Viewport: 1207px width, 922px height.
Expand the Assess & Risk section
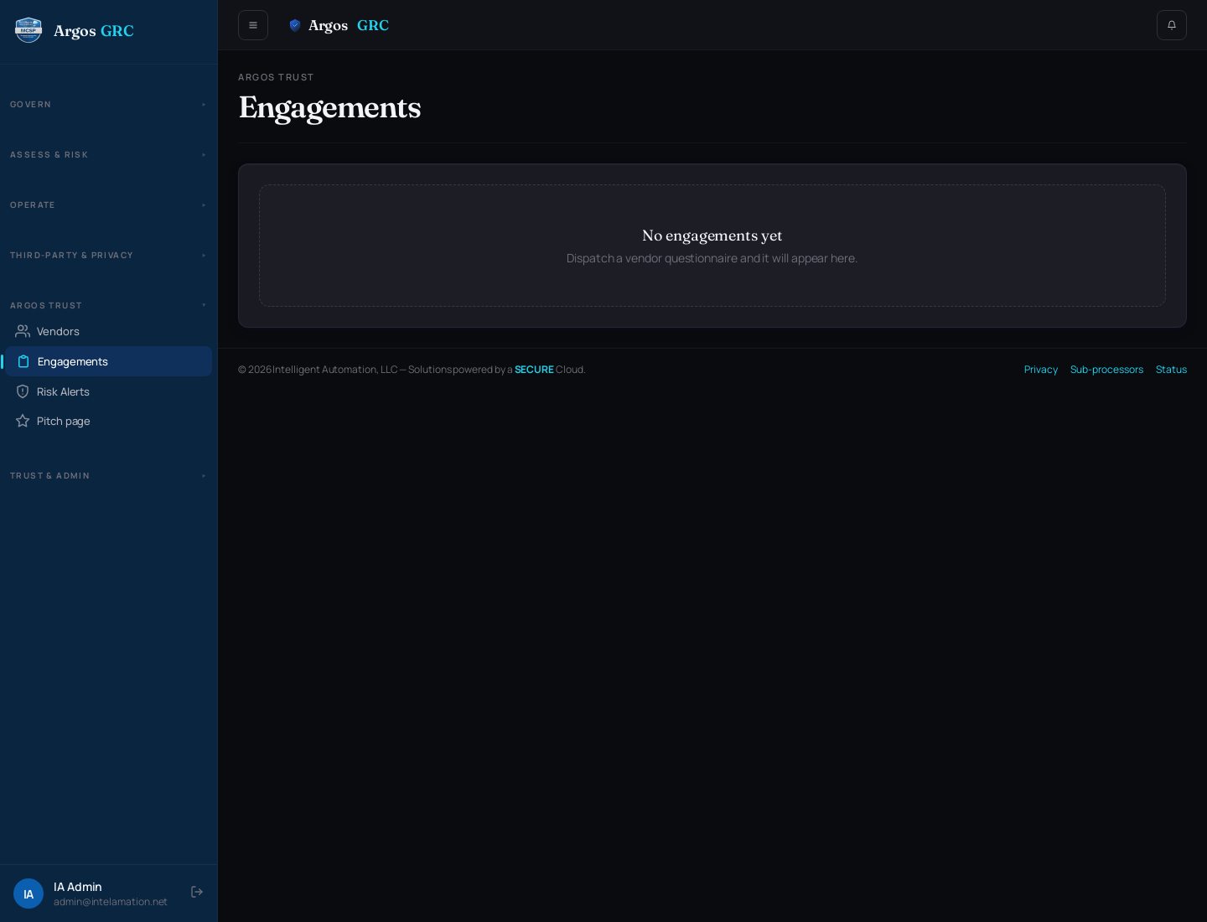click(x=109, y=155)
